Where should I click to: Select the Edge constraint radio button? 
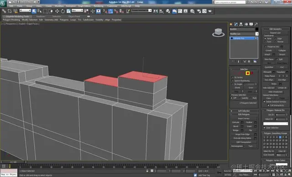click(276, 38)
